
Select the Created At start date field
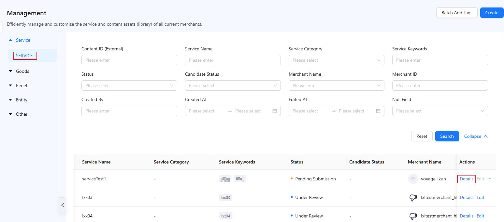[x=207, y=111]
